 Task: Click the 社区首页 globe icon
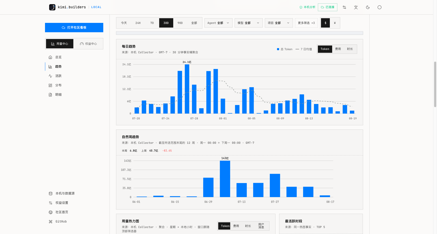click(50, 212)
